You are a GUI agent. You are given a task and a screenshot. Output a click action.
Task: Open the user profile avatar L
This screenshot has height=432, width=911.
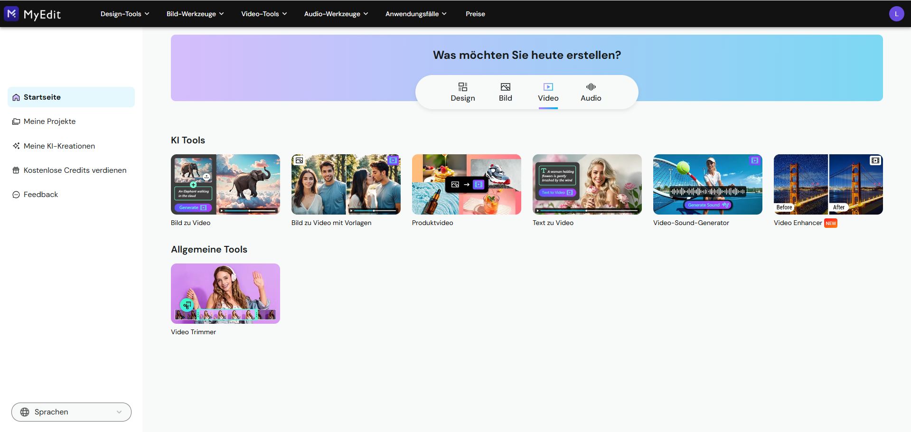click(x=896, y=14)
